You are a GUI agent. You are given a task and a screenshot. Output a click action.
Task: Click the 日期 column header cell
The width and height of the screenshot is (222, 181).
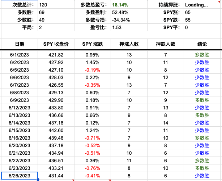click(20, 44)
